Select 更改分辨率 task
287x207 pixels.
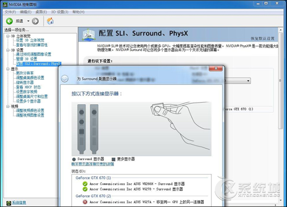click(25, 73)
